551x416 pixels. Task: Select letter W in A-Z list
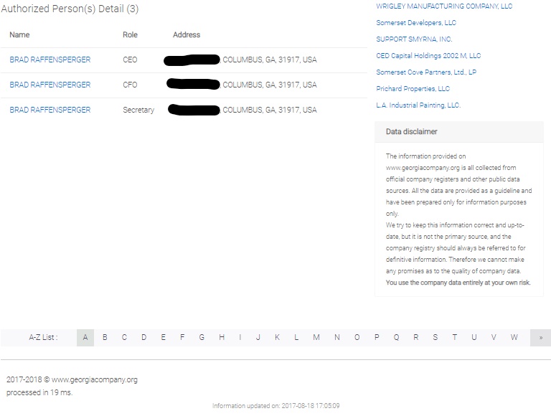click(x=514, y=338)
